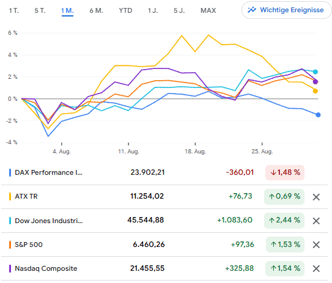Remove ATX TR from comparison

(316, 197)
